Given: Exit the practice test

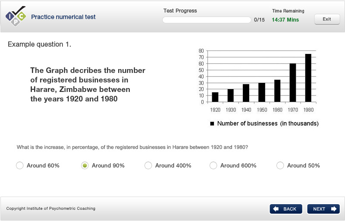Looking at the screenshot, I should 327,19.
